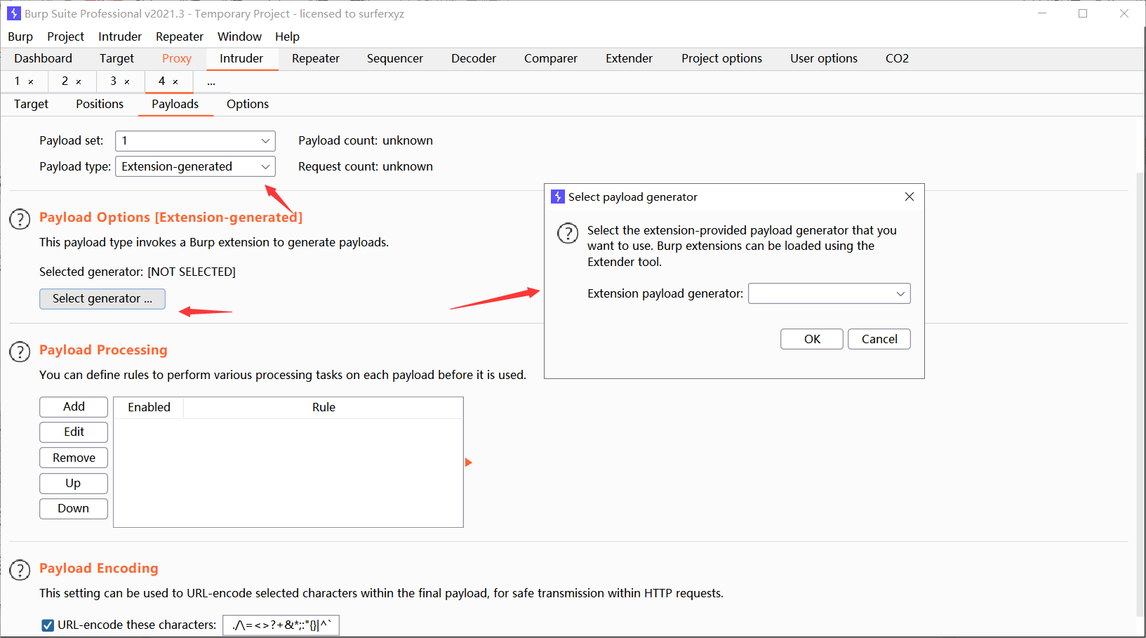Click the Select generator ... button
This screenshot has width=1146, height=638.
click(102, 298)
